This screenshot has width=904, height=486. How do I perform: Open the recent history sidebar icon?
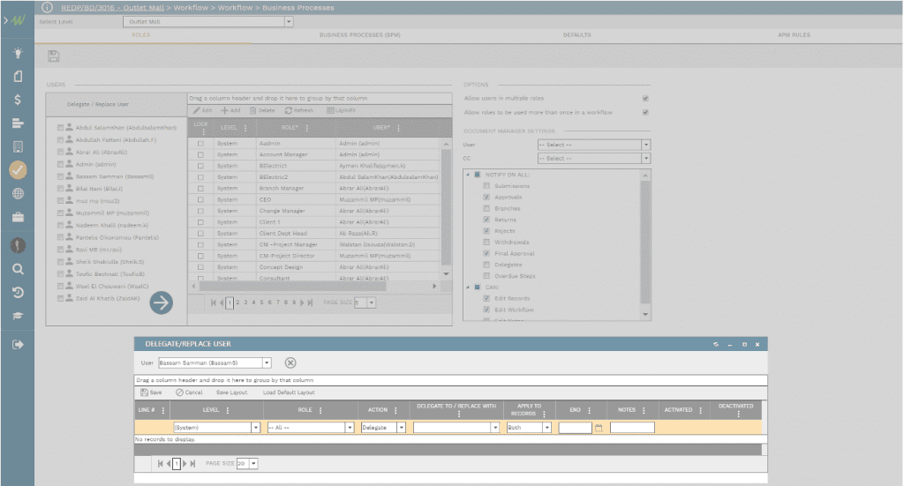tap(18, 293)
